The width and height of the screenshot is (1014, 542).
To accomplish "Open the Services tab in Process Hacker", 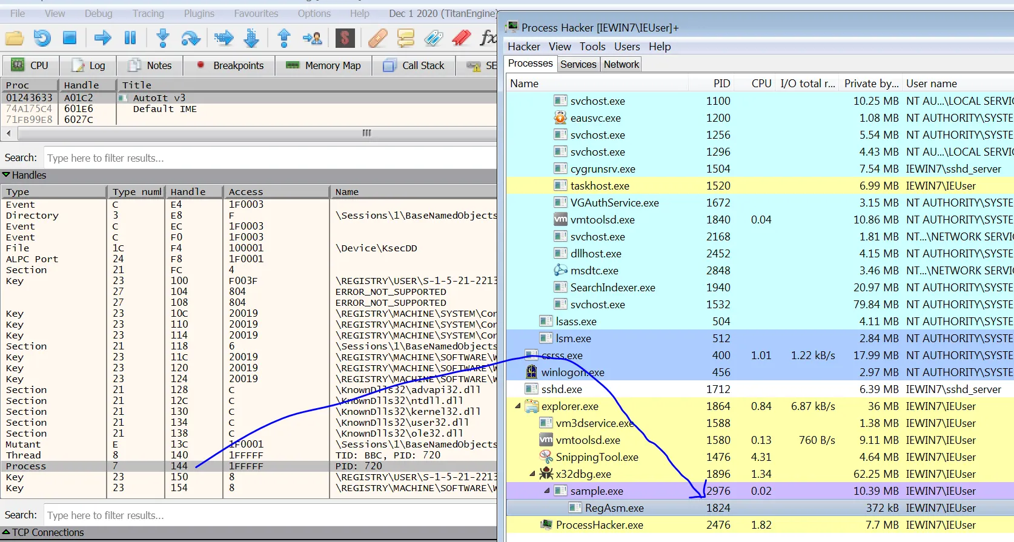I will [578, 64].
